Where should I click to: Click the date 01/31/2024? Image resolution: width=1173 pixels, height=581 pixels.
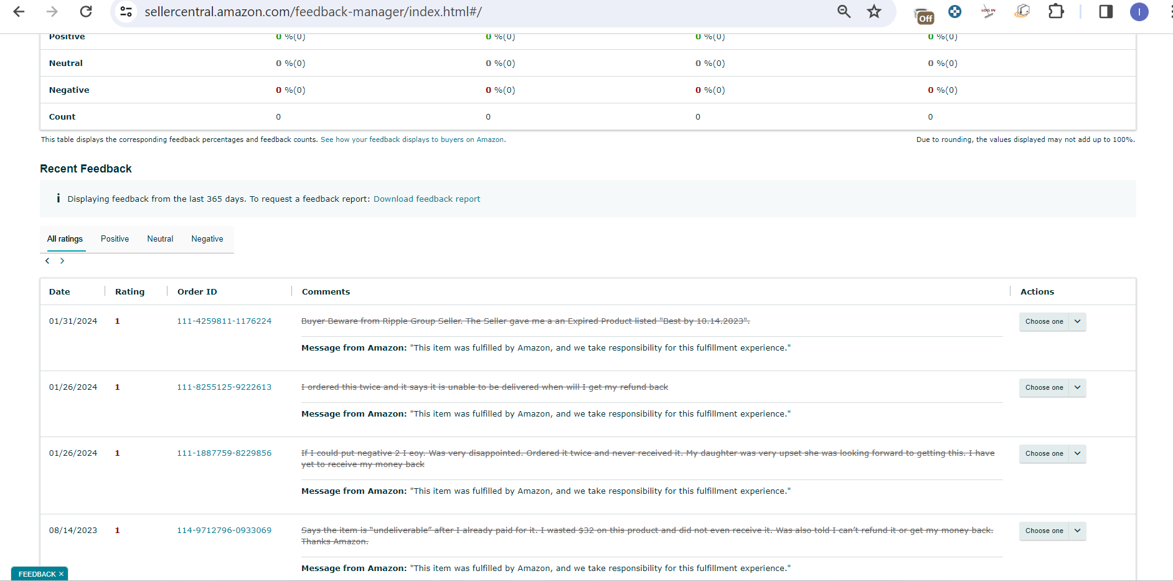pos(73,321)
